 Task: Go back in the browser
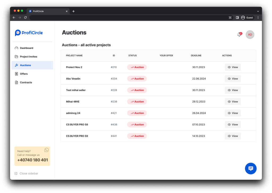click(x=14, y=18)
